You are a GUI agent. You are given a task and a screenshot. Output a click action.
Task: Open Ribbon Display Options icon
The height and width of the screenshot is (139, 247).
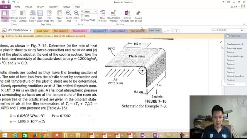228,2
